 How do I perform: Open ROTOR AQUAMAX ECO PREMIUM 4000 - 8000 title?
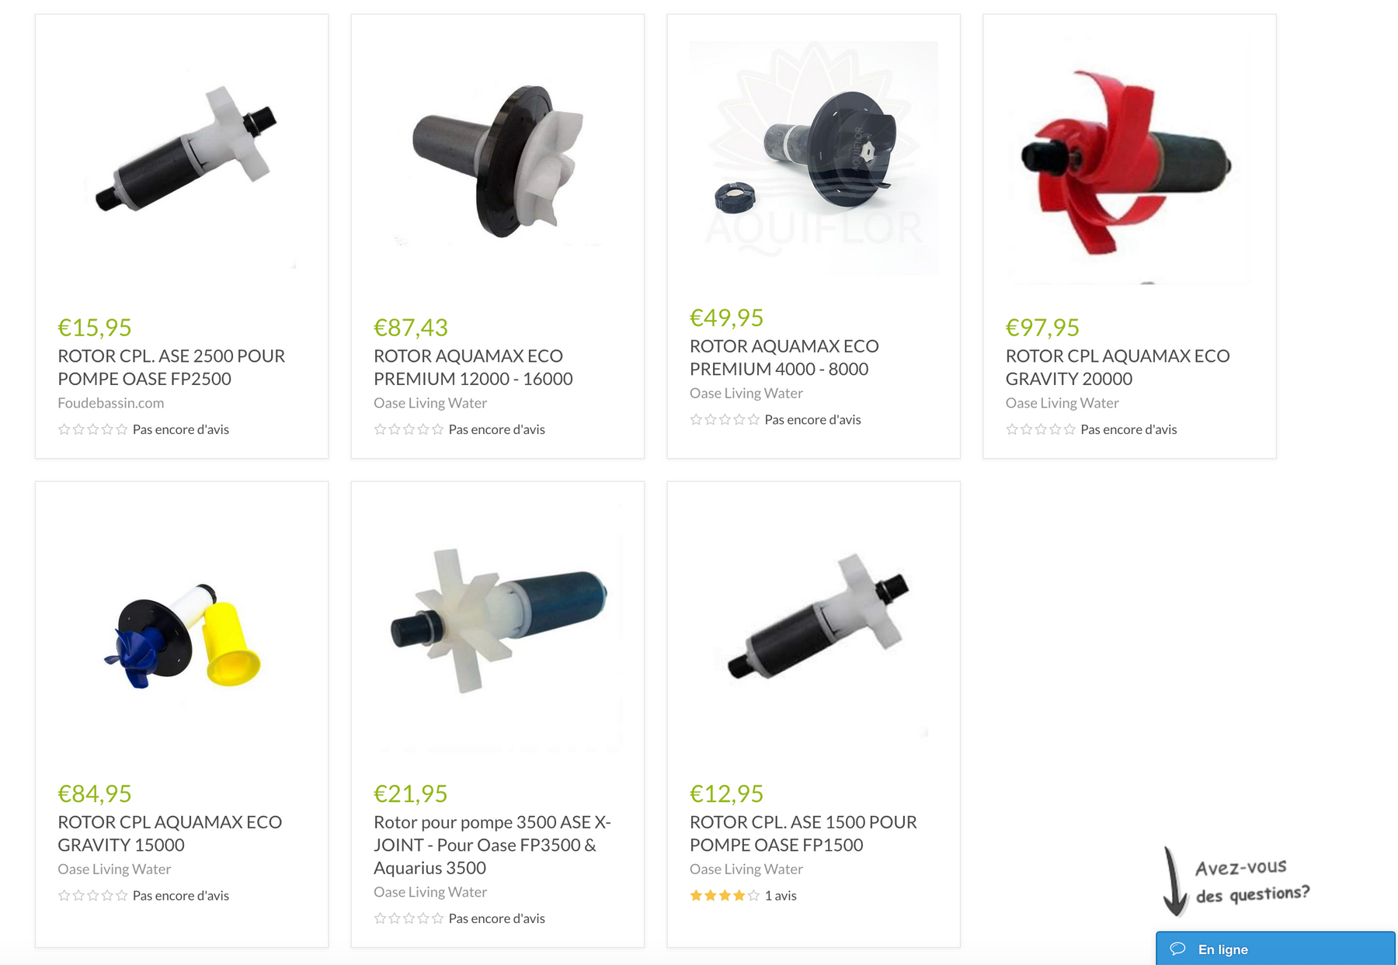point(784,357)
